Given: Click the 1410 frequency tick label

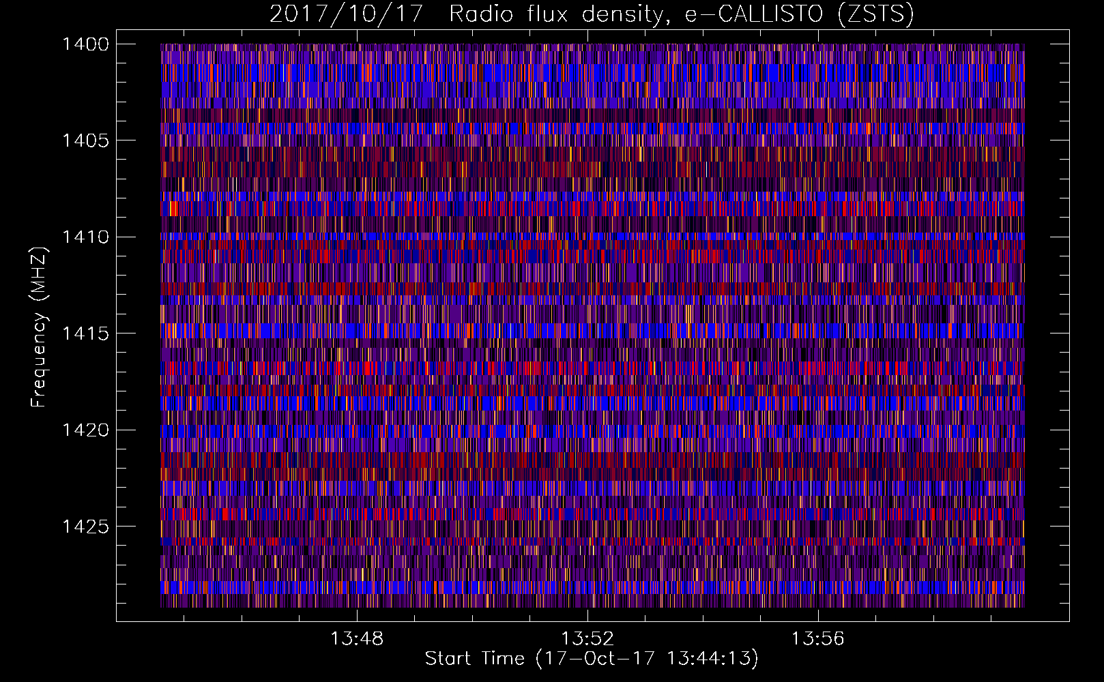Looking at the screenshot, I should [x=85, y=237].
